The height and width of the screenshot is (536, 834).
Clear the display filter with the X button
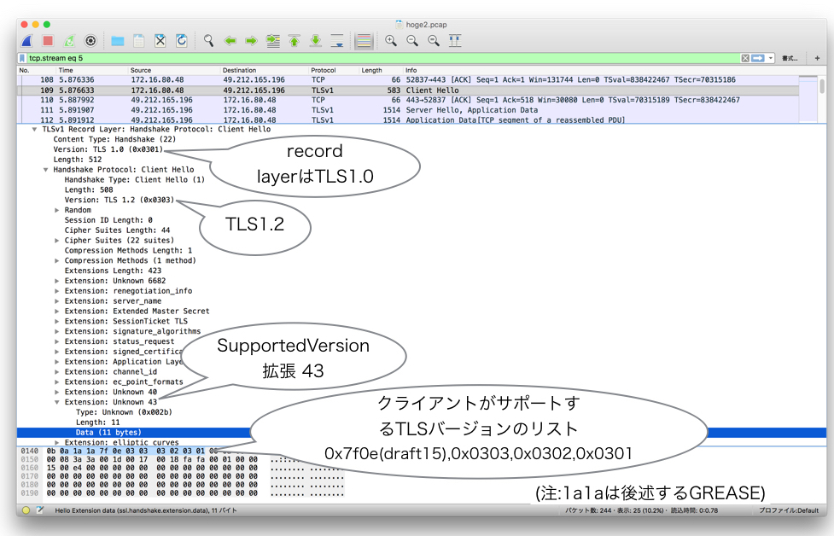click(x=745, y=58)
